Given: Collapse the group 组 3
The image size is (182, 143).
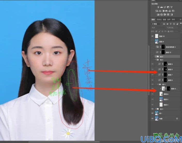Looking at the screenshot, I should pyautogui.click(x=158, y=84).
